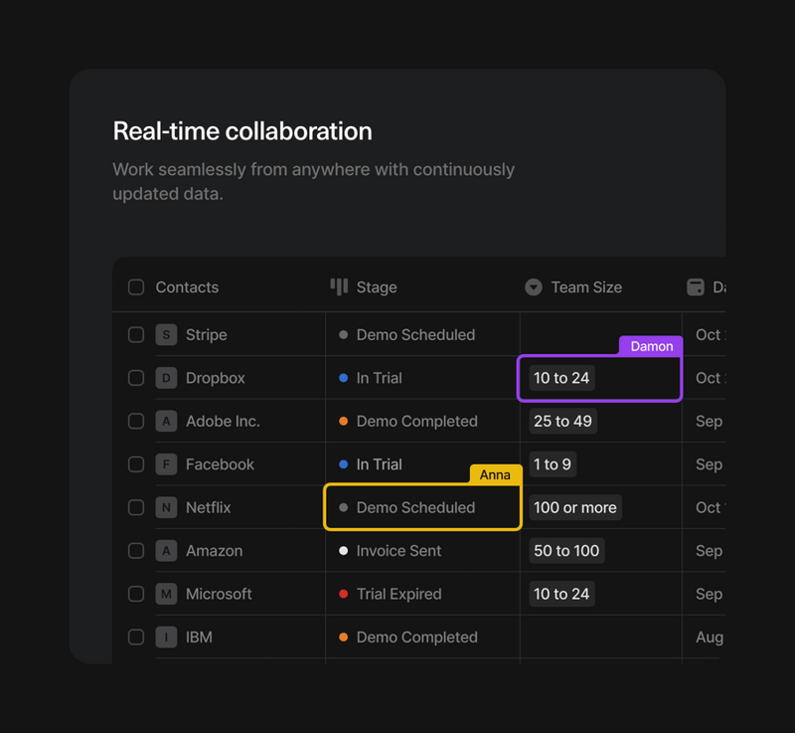The image size is (795, 733).
Task: Click the IBM 'I' avatar icon
Action: (166, 637)
